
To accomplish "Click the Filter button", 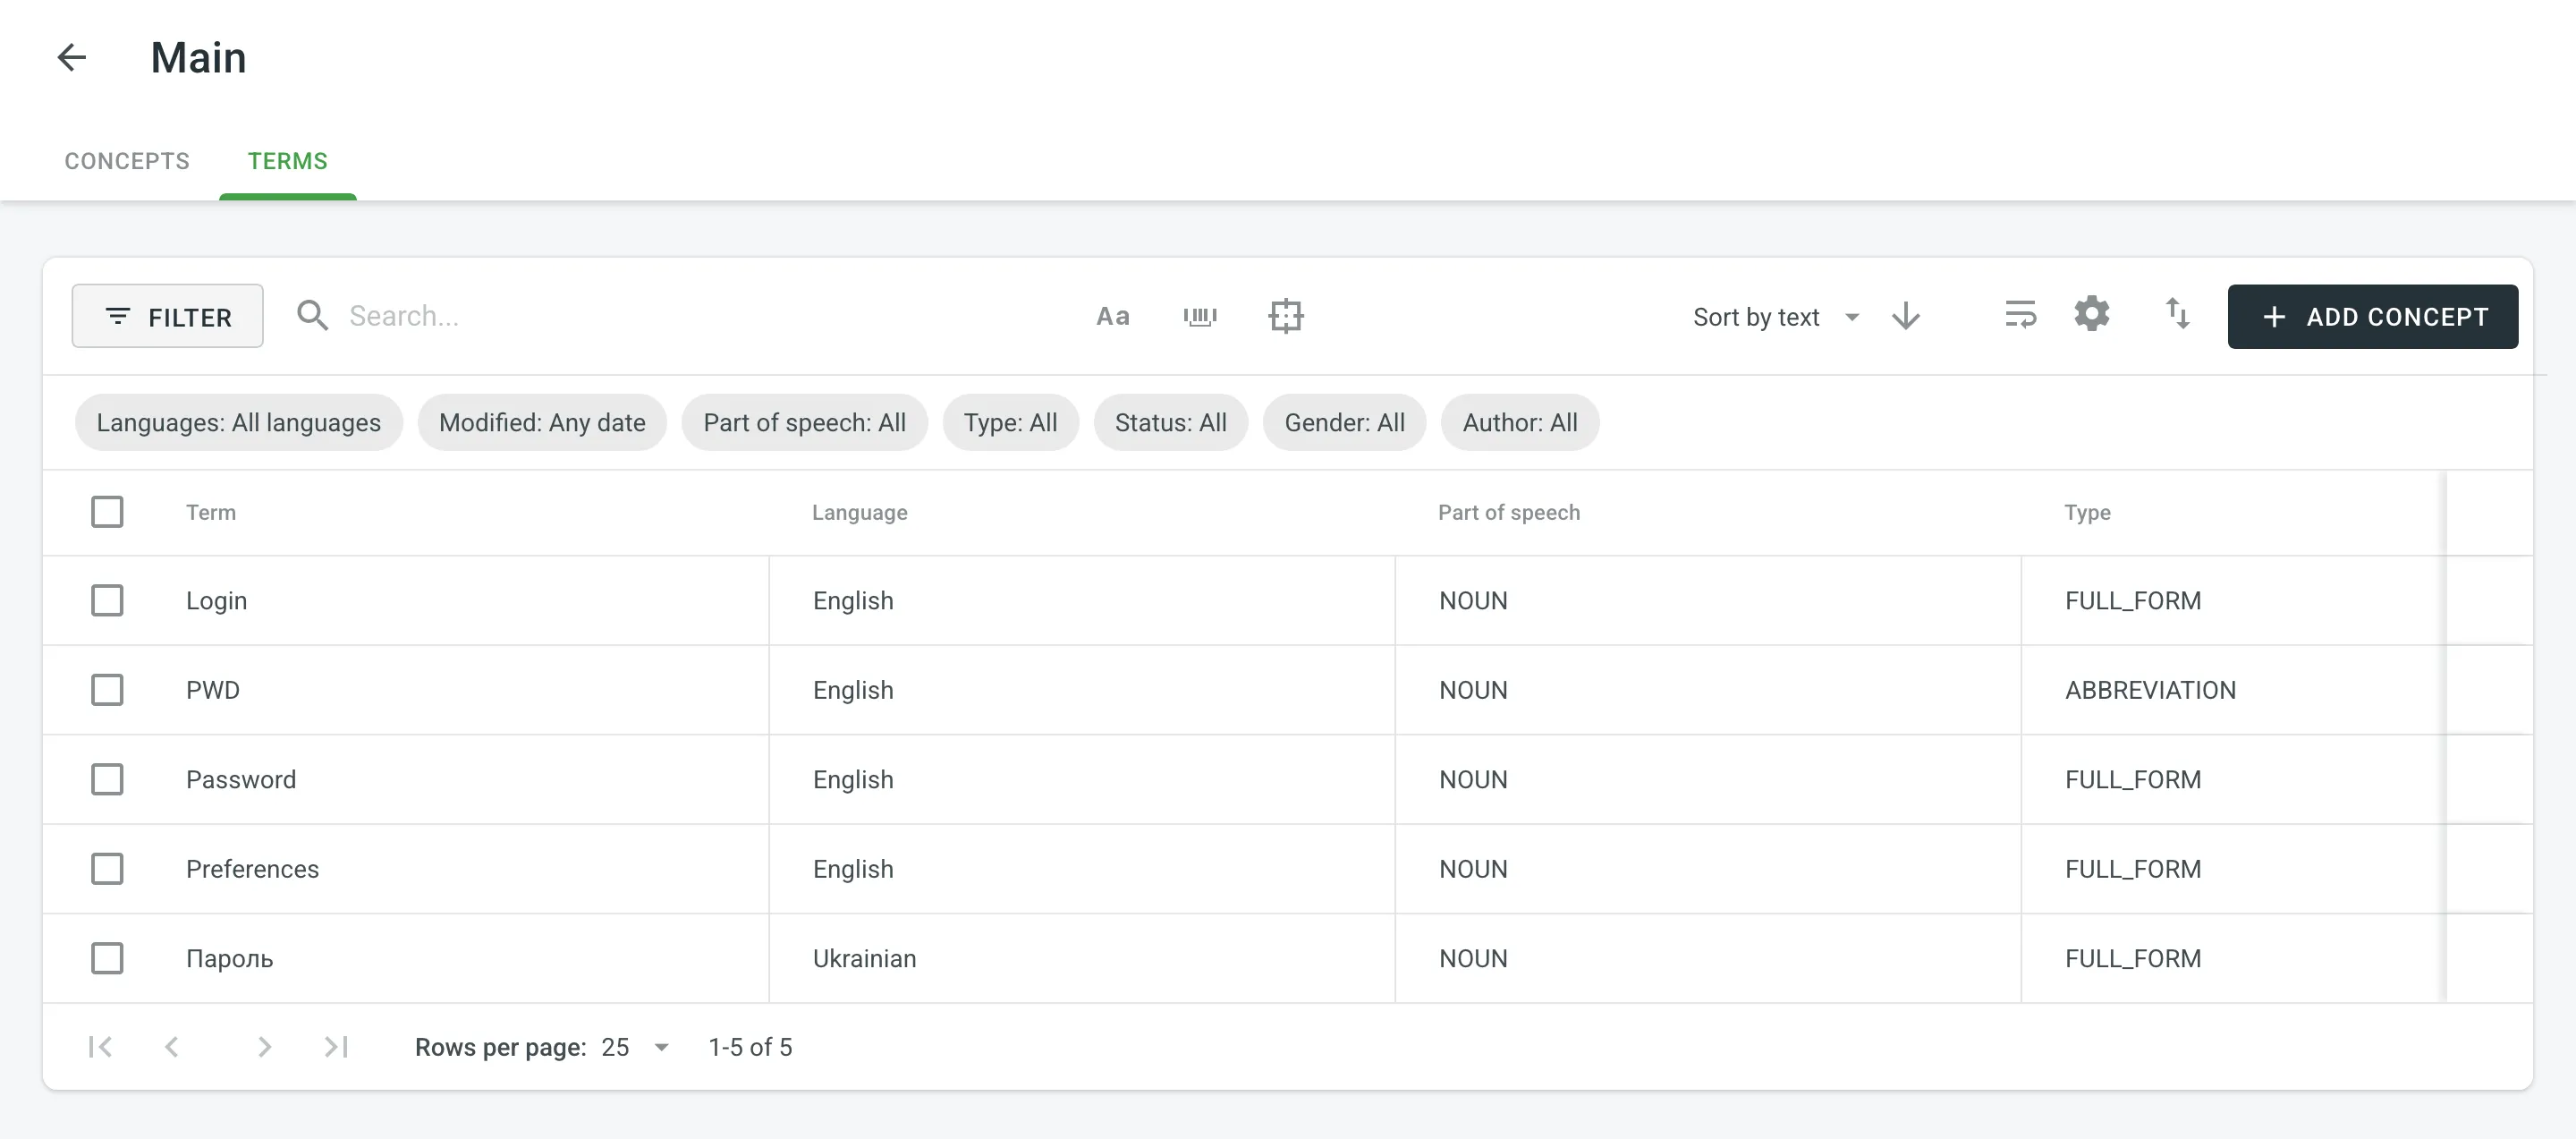I will pos(167,316).
